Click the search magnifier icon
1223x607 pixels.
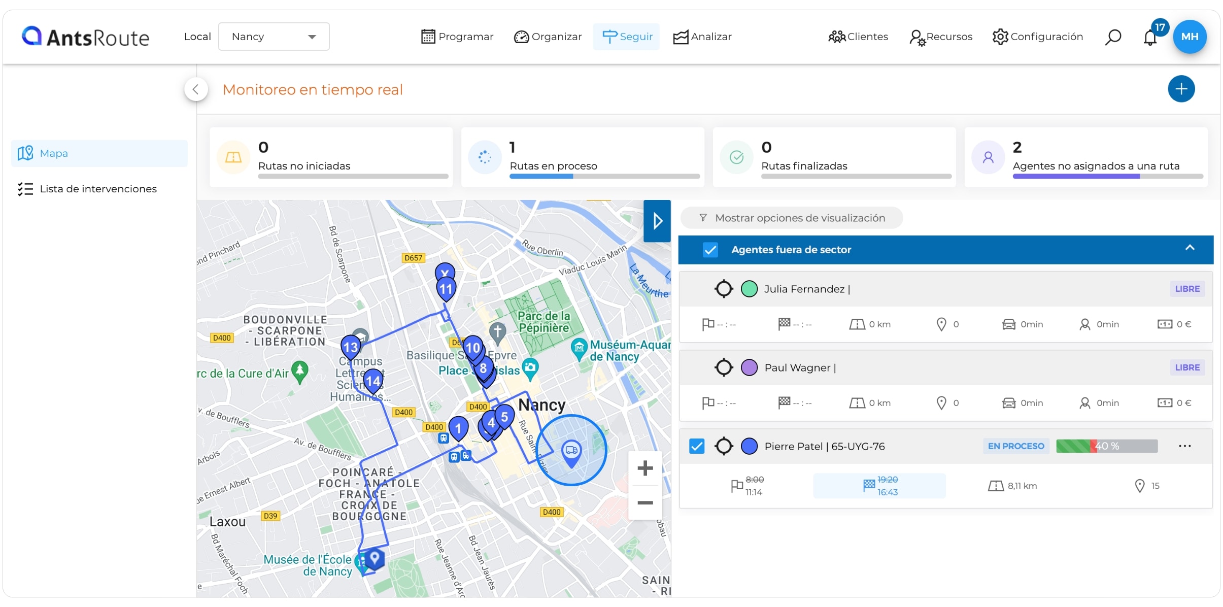1113,37
